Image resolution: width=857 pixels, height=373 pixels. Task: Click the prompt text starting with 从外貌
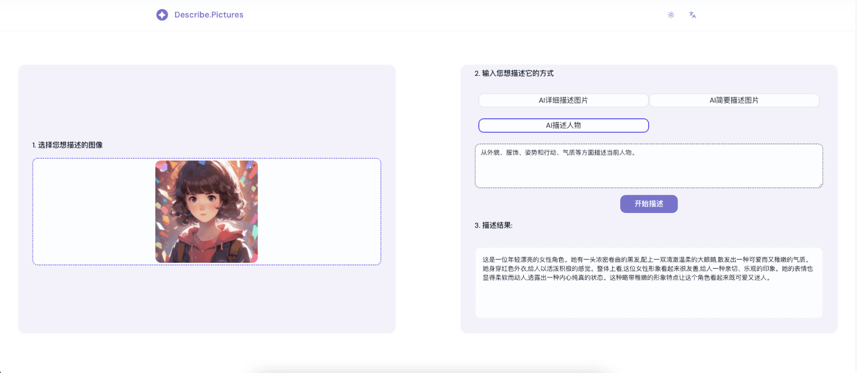(558, 153)
